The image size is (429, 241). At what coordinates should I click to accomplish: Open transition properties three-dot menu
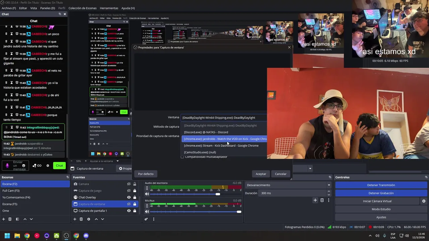tap(328, 200)
